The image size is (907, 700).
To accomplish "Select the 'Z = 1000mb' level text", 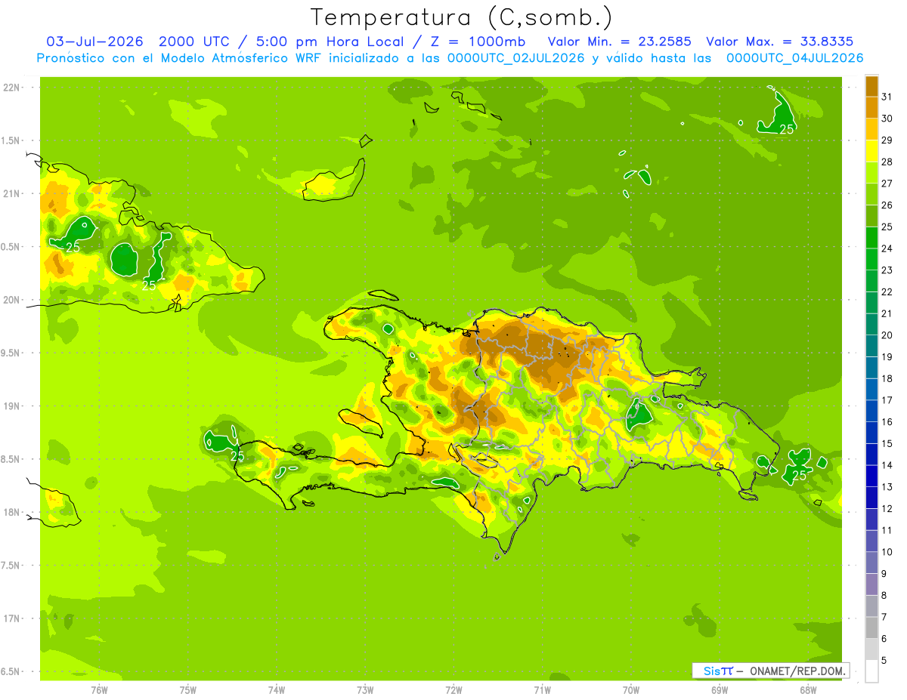I will pos(480,41).
